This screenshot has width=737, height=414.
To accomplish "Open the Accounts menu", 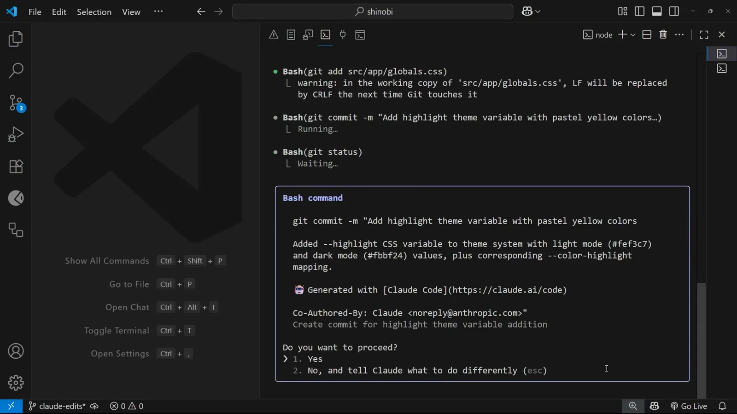I will tap(16, 351).
